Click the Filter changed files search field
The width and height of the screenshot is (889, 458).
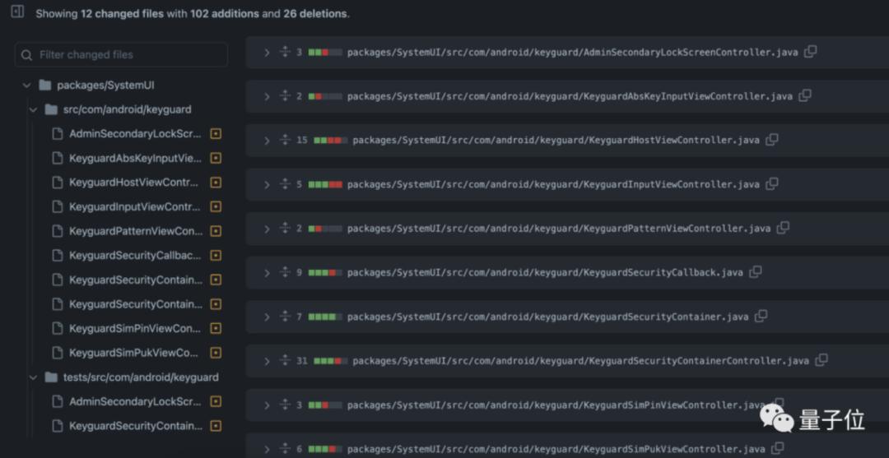coord(121,55)
